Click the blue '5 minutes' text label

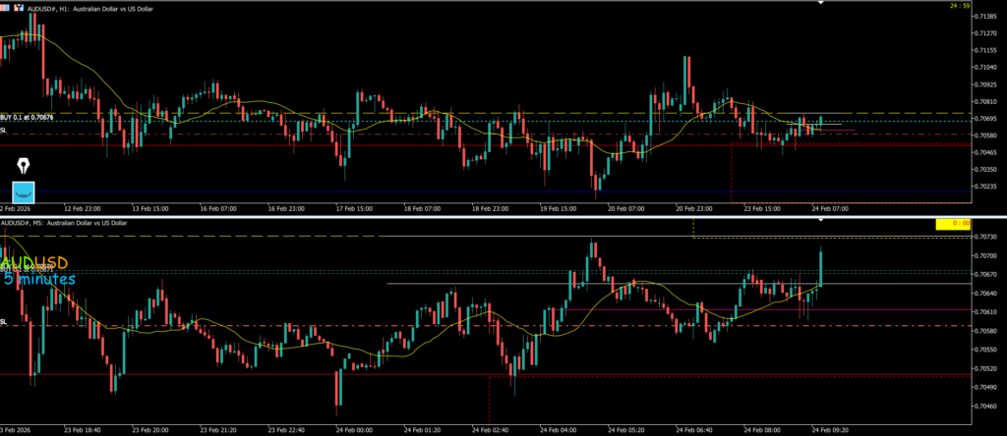pyautogui.click(x=39, y=280)
